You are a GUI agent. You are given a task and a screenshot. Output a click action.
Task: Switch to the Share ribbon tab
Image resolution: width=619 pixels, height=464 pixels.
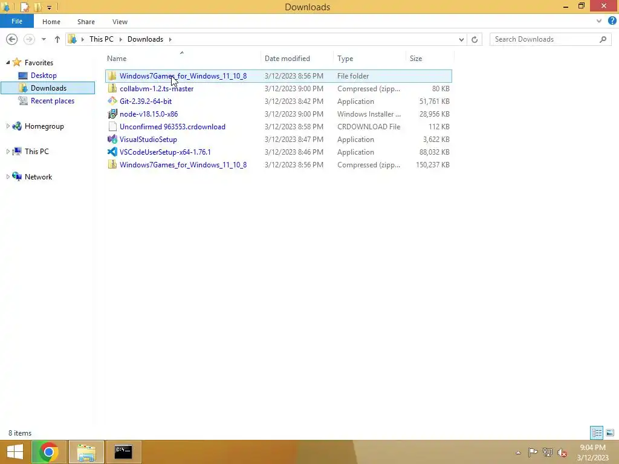pyautogui.click(x=86, y=22)
